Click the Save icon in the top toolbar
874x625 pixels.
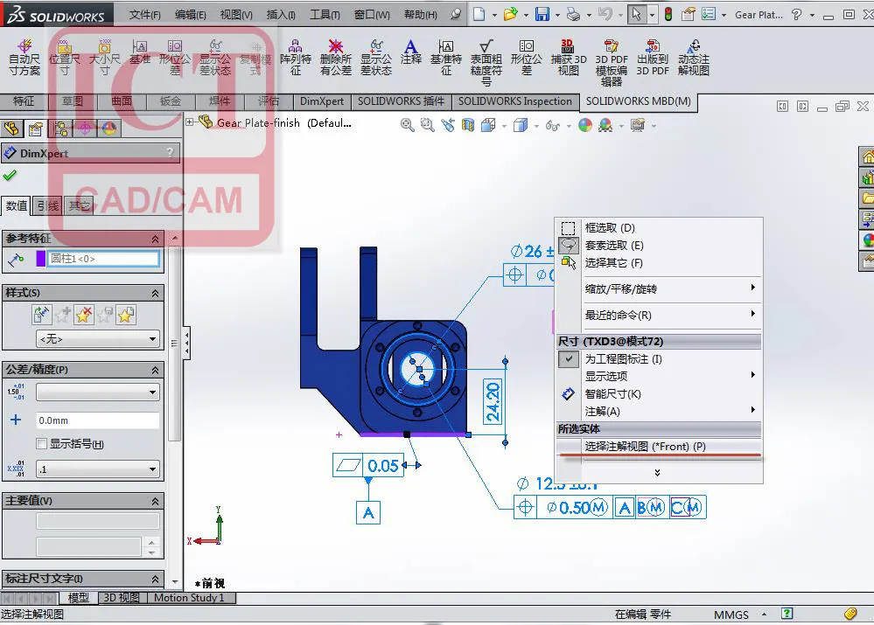tap(542, 15)
